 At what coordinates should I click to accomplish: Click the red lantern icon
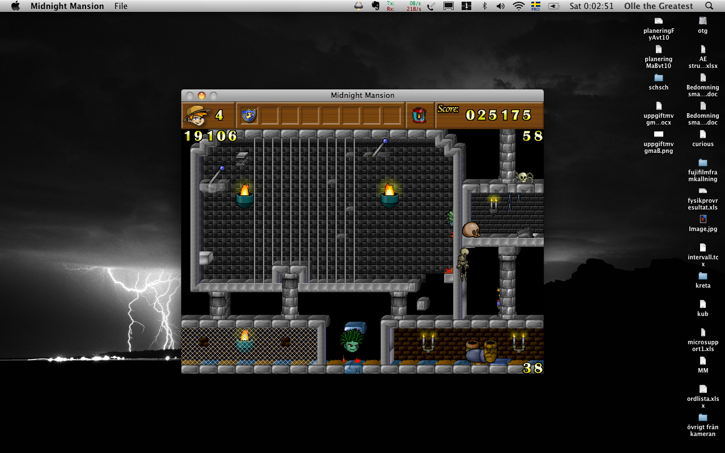tap(419, 115)
